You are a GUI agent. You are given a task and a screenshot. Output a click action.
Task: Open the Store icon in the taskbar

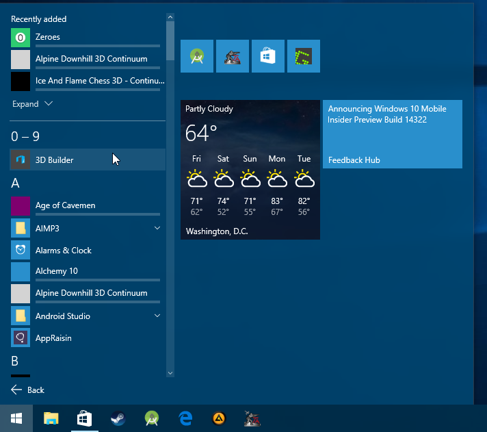(x=85, y=418)
